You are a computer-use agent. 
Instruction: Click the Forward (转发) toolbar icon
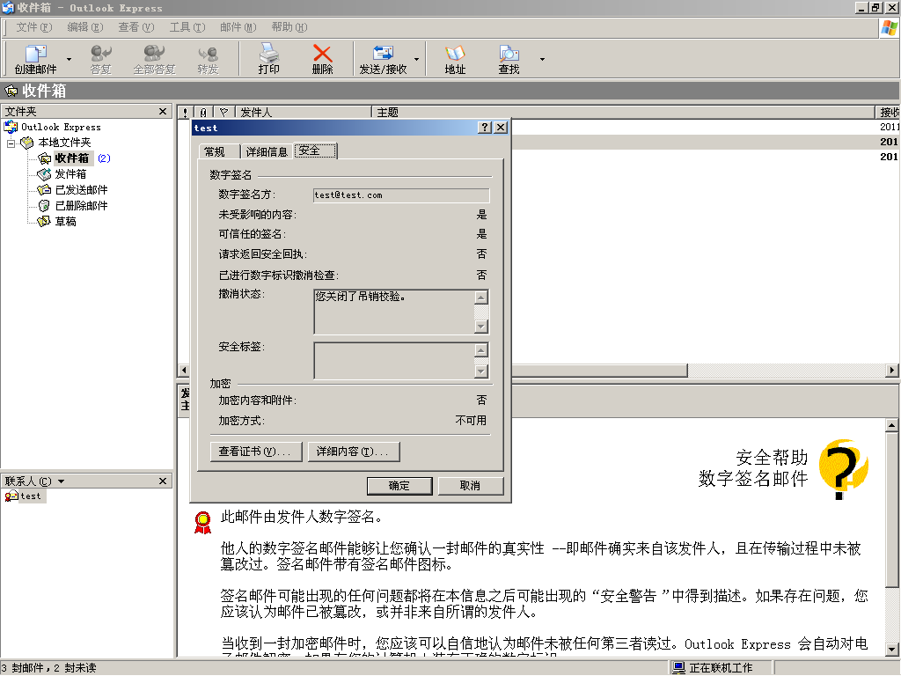pos(208,59)
